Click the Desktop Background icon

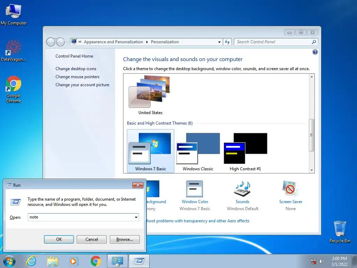153,189
